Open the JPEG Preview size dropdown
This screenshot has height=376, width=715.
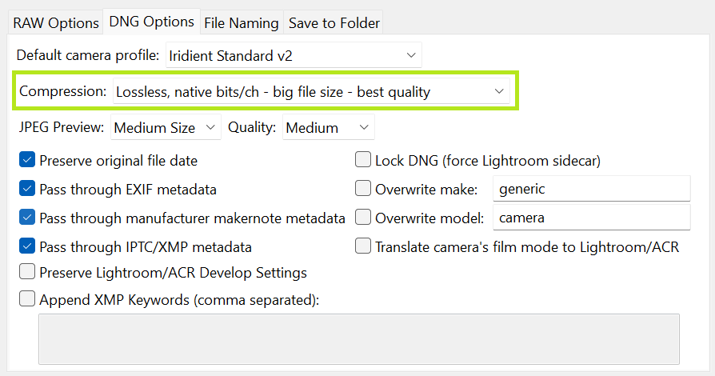(x=166, y=127)
